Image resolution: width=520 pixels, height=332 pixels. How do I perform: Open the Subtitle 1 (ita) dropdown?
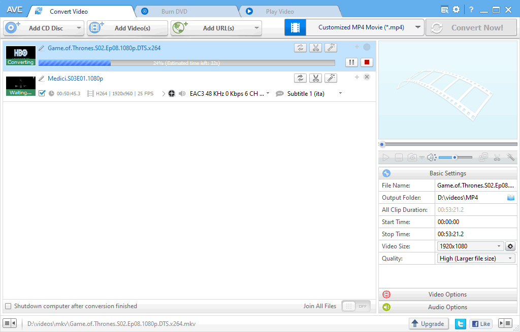tap(340, 93)
